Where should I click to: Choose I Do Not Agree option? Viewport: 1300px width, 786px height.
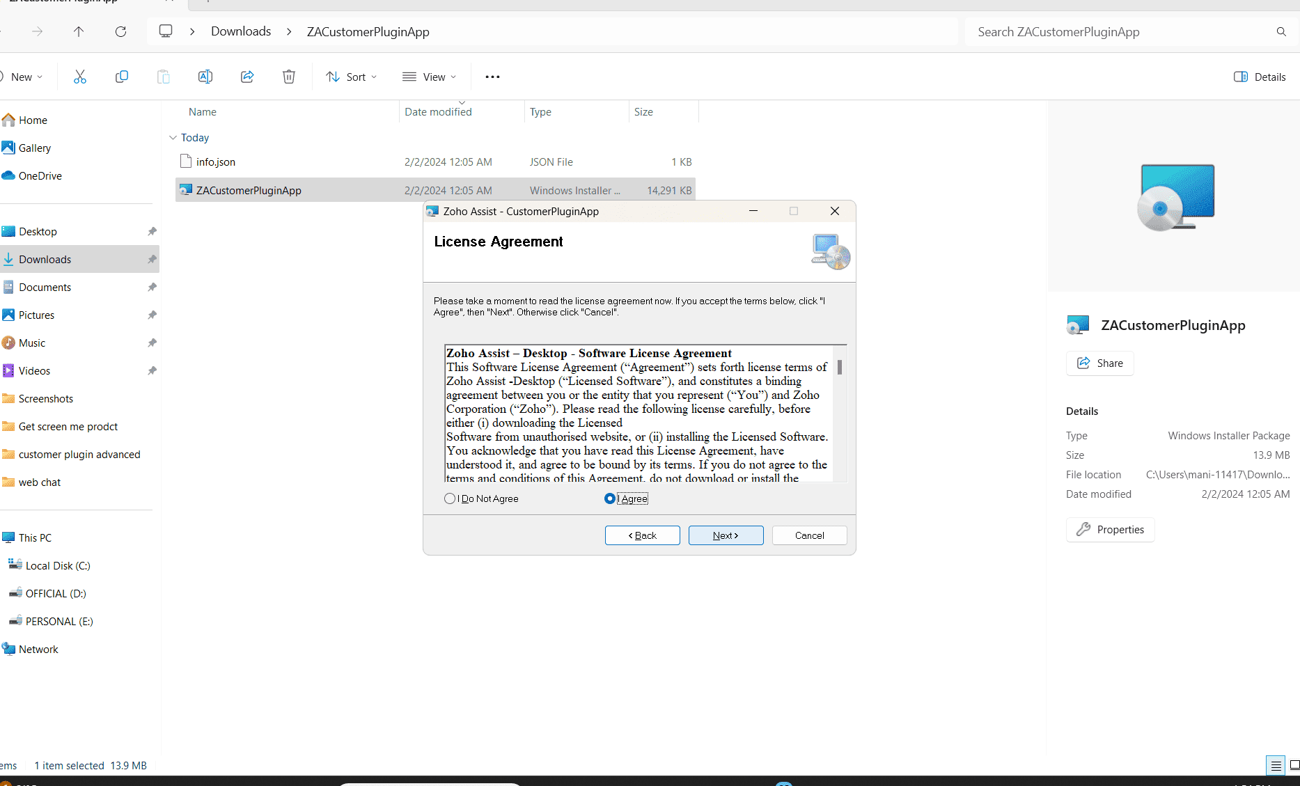click(449, 498)
